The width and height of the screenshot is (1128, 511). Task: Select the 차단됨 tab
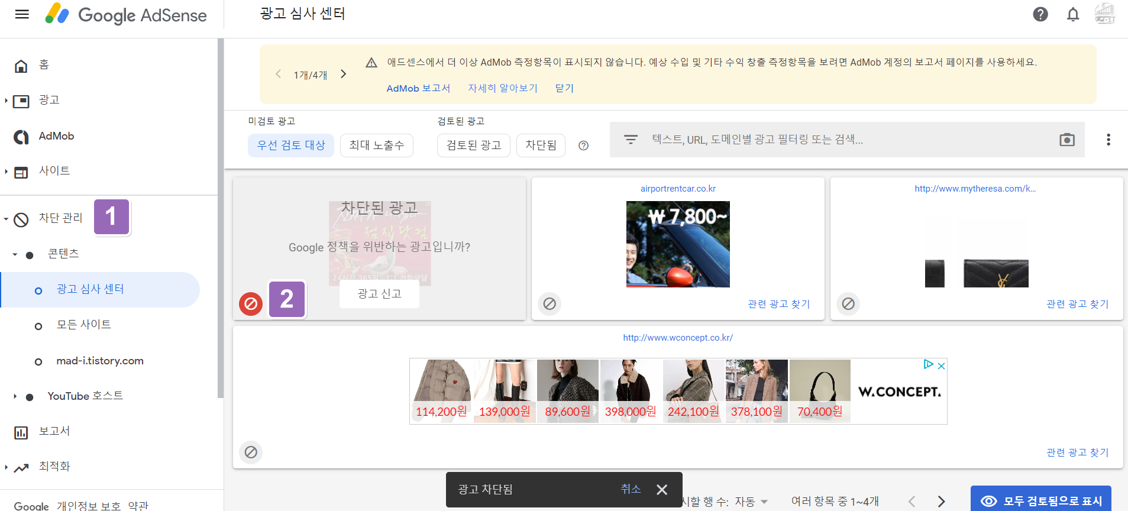pos(541,145)
